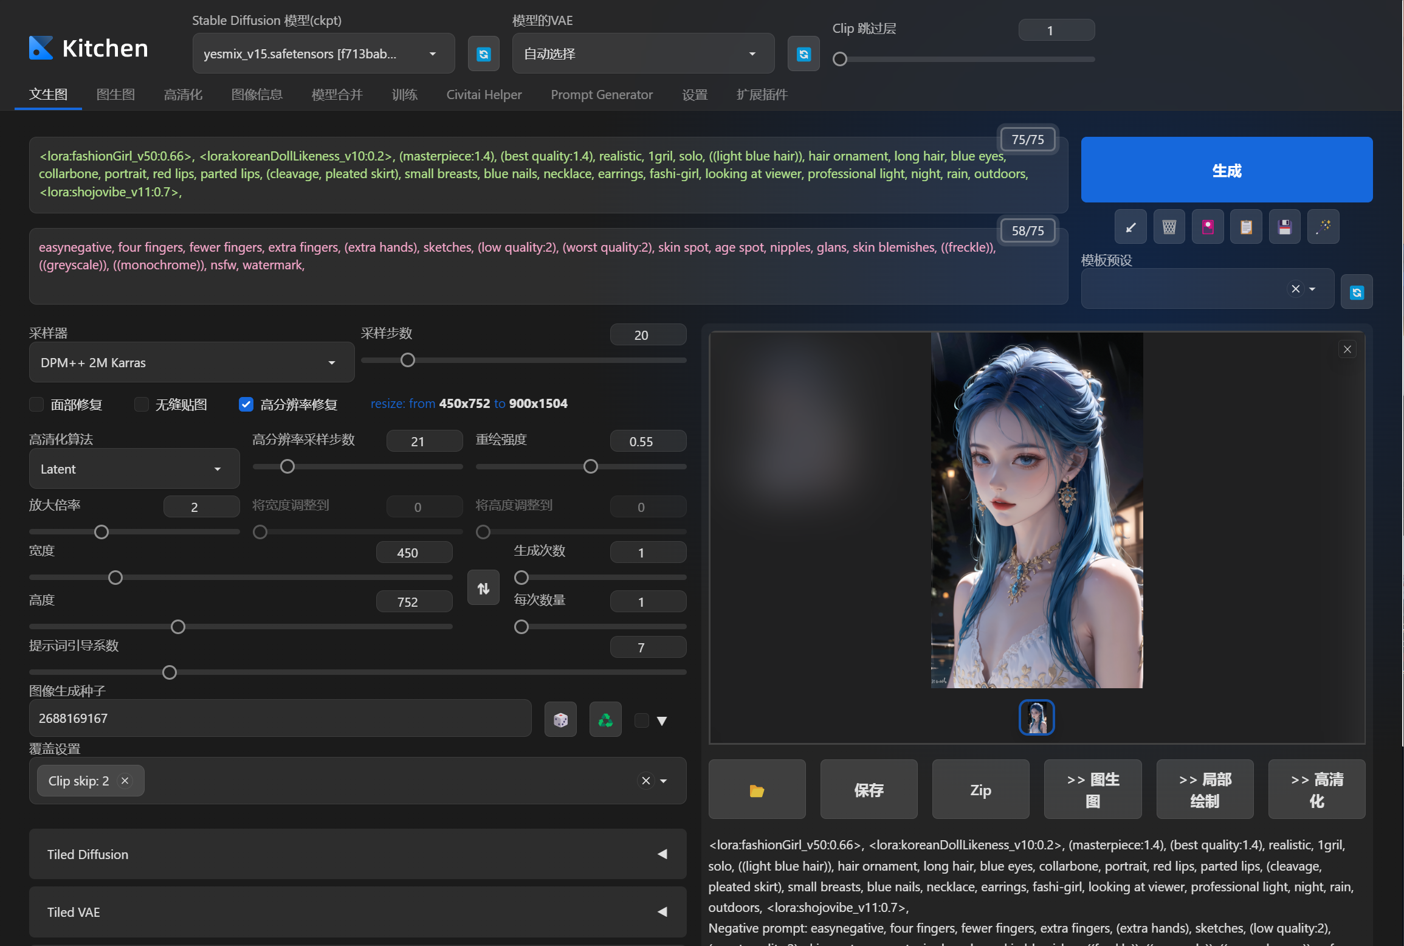
Task: Click the height value field 752
Action: point(414,602)
